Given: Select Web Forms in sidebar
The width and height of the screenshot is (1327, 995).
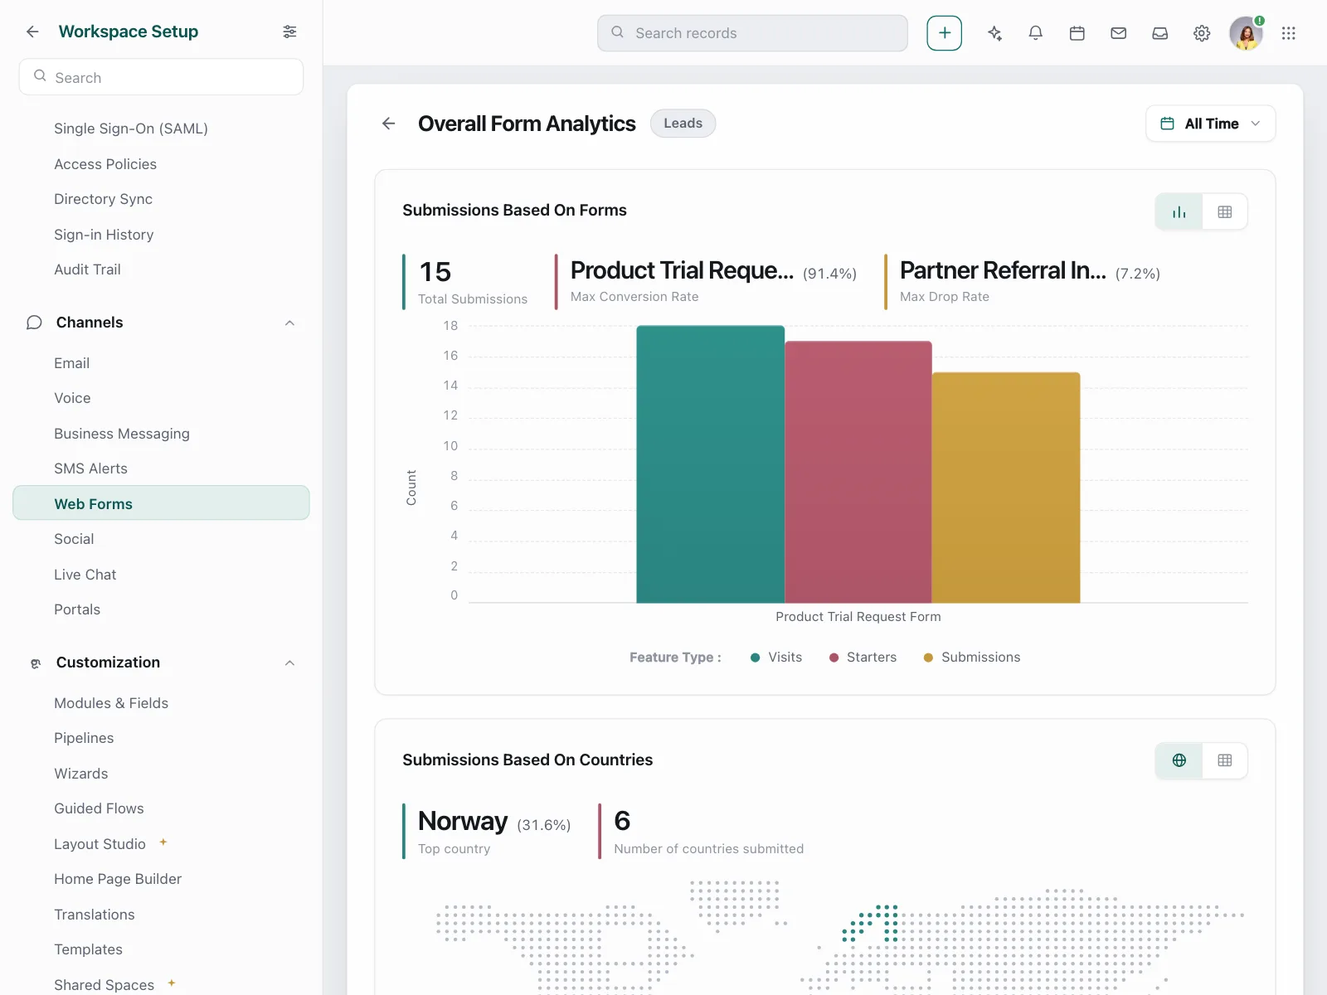Looking at the screenshot, I should [161, 503].
